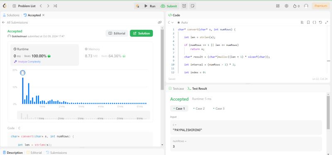332x155 pixels.
Task: Bookmark the code with bookmark icon
Action: [308, 22]
